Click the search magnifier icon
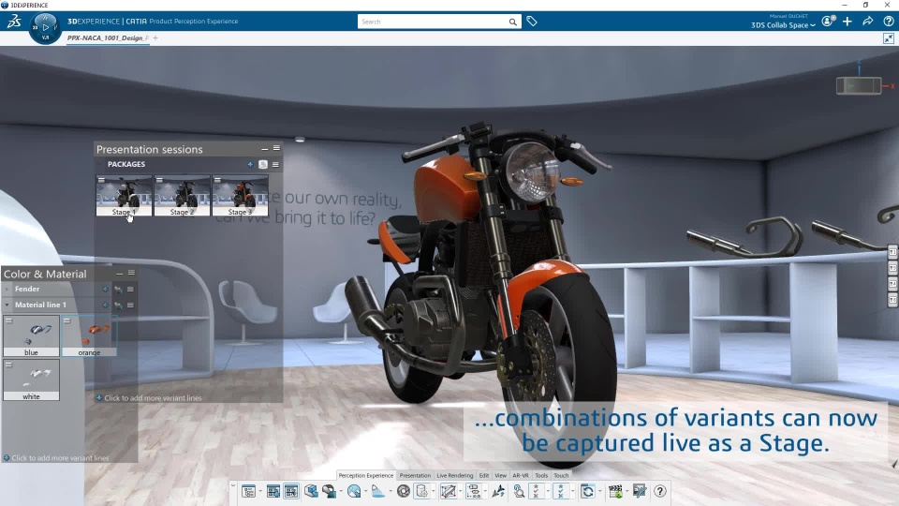 click(512, 22)
